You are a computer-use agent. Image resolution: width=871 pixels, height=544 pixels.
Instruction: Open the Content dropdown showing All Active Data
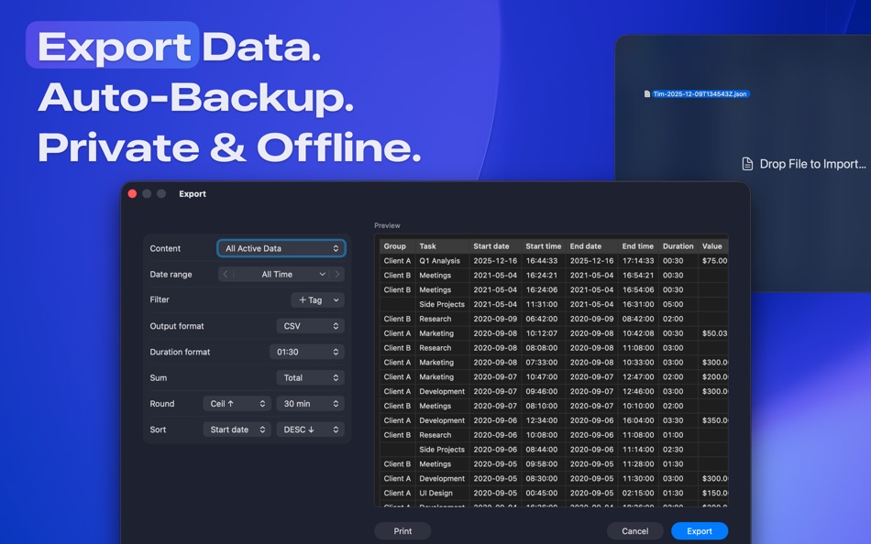pos(281,247)
